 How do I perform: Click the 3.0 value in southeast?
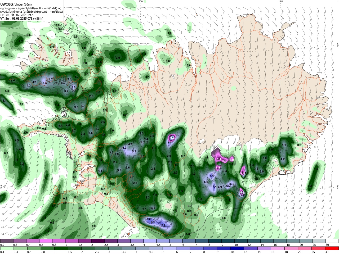click(265, 158)
